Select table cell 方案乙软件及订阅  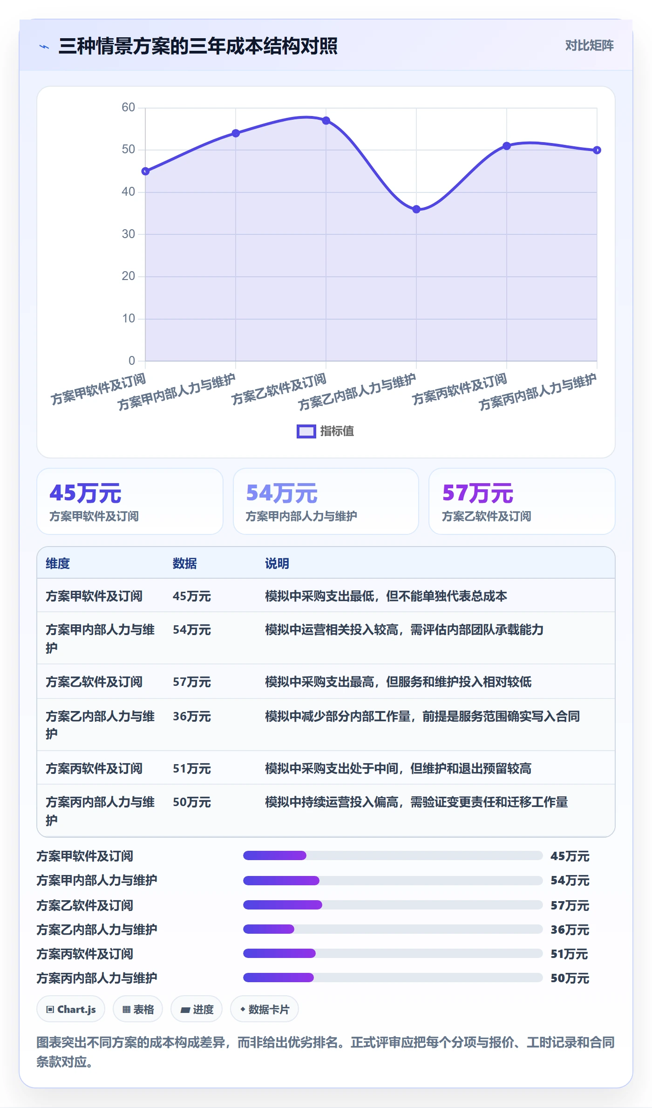click(x=94, y=682)
